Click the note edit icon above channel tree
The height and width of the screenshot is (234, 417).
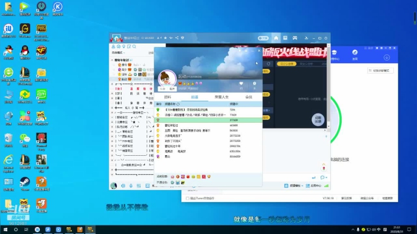[x=129, y=46]
